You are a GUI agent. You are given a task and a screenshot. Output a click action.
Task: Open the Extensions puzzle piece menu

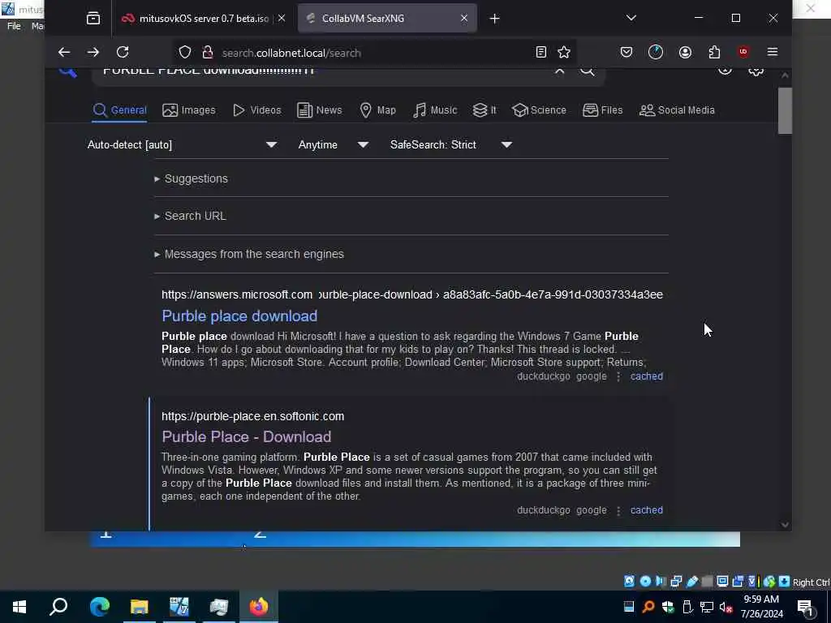[x=714, y=52]
